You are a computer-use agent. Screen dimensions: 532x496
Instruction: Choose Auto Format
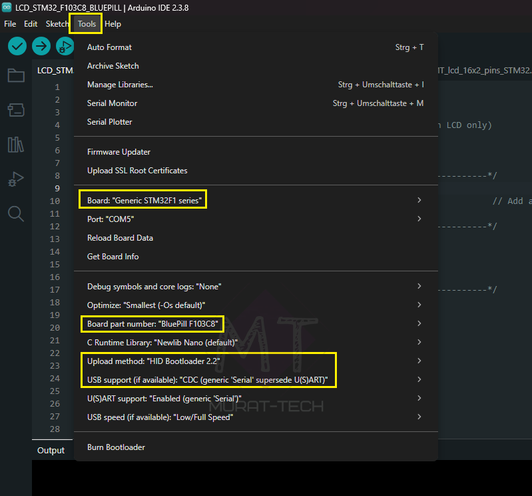(x=256, y=47)
